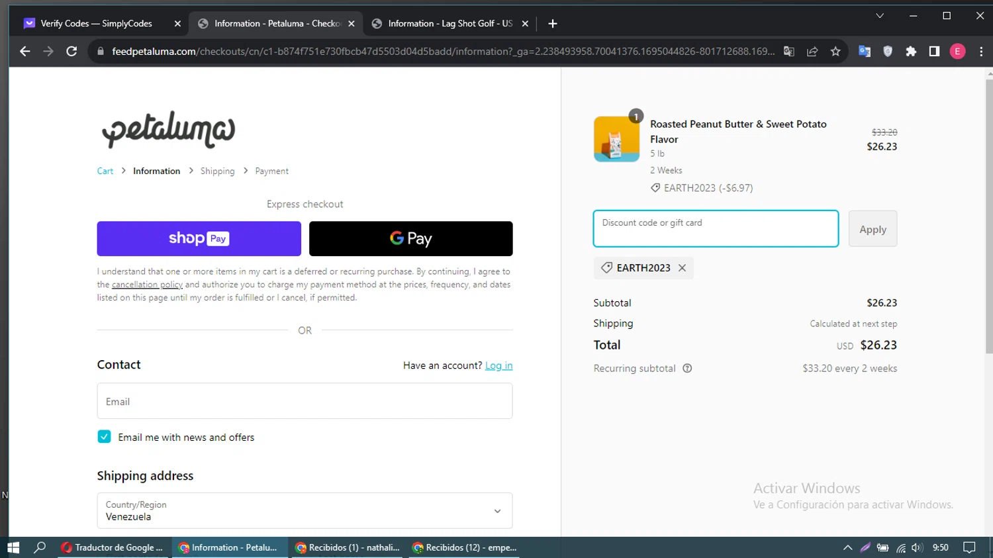993x558 pixels.
Task: Uncheck Email me with news and offers
Action: [x=104, y=437]
